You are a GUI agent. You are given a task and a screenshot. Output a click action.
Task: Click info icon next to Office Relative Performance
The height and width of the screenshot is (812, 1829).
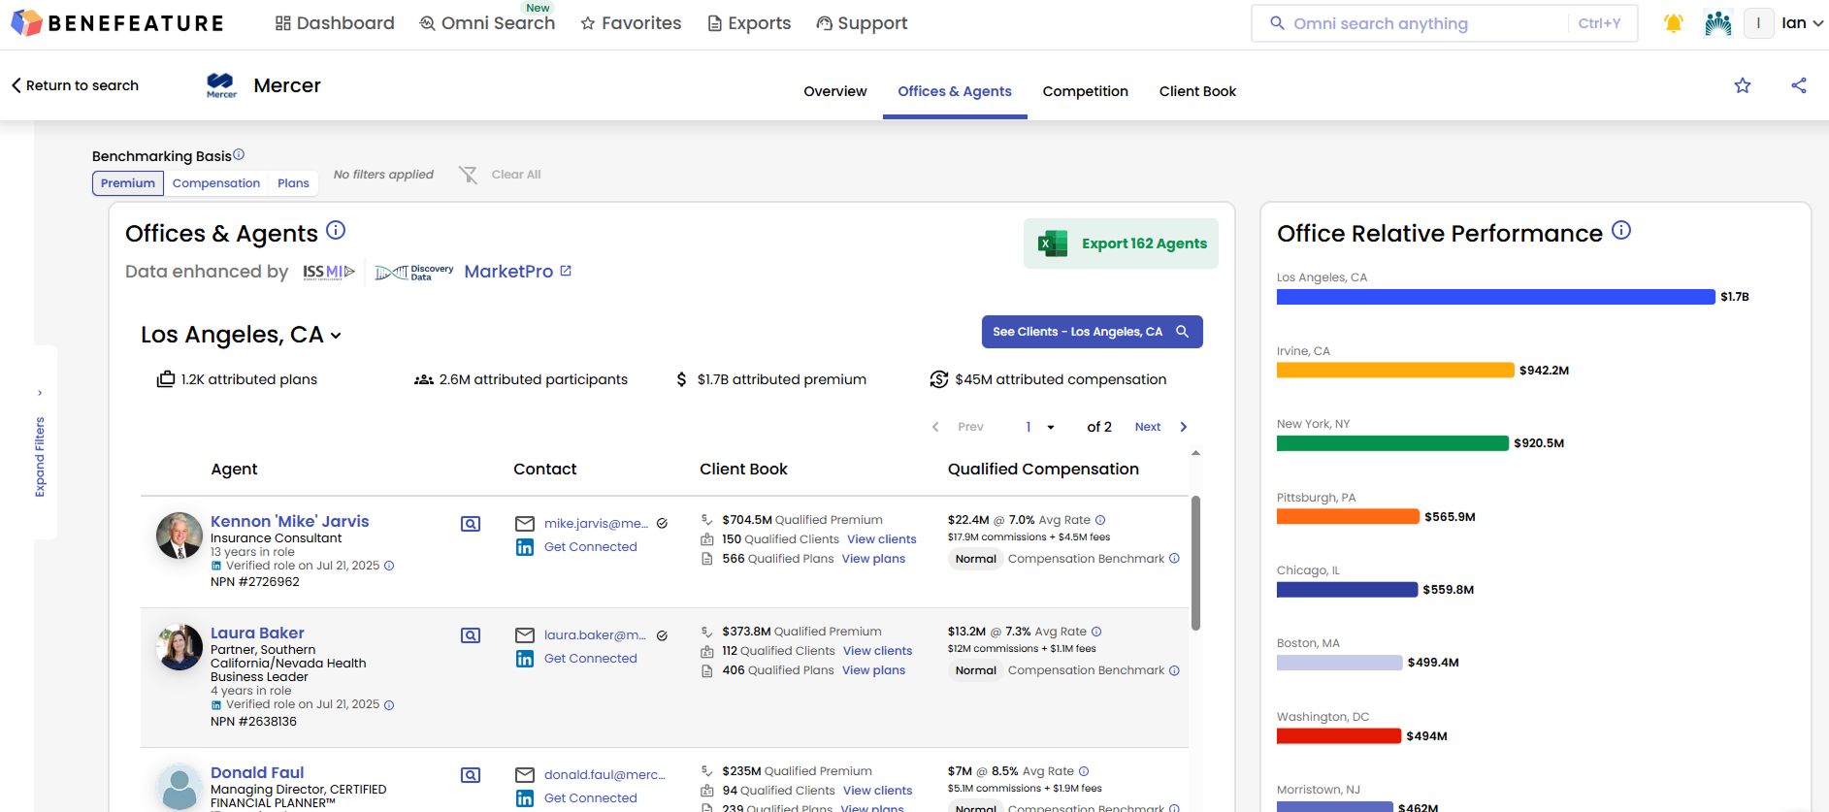pos(1621,231)
